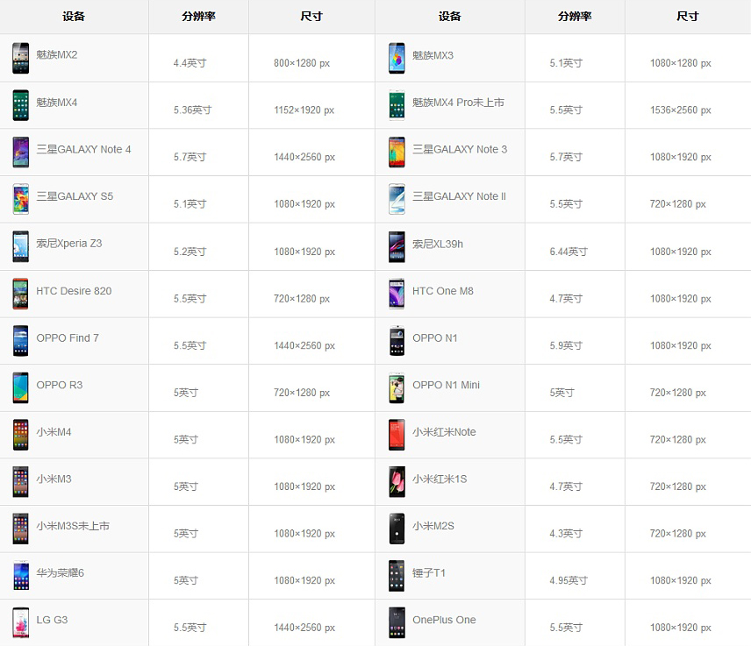Select the 三星GALAXY S5 phone thumbnail
This screenshot has width=751, height=646.
(20, 199)
